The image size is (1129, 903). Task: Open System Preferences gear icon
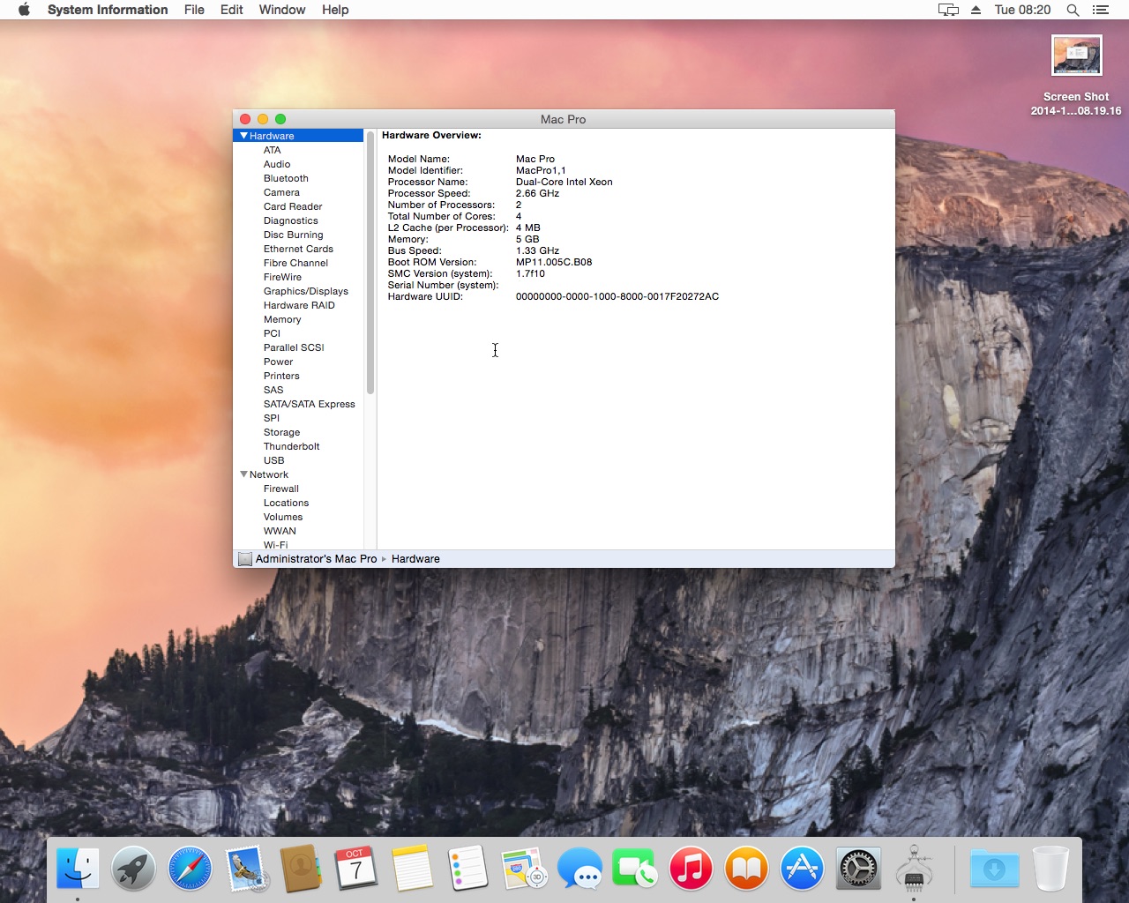(858, 869)
